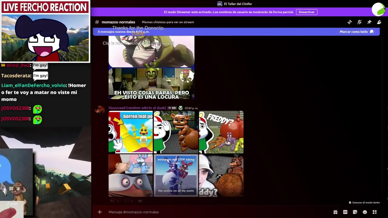Click the LIVE FERCHO REACTION banner

click(x=45, y=7)
